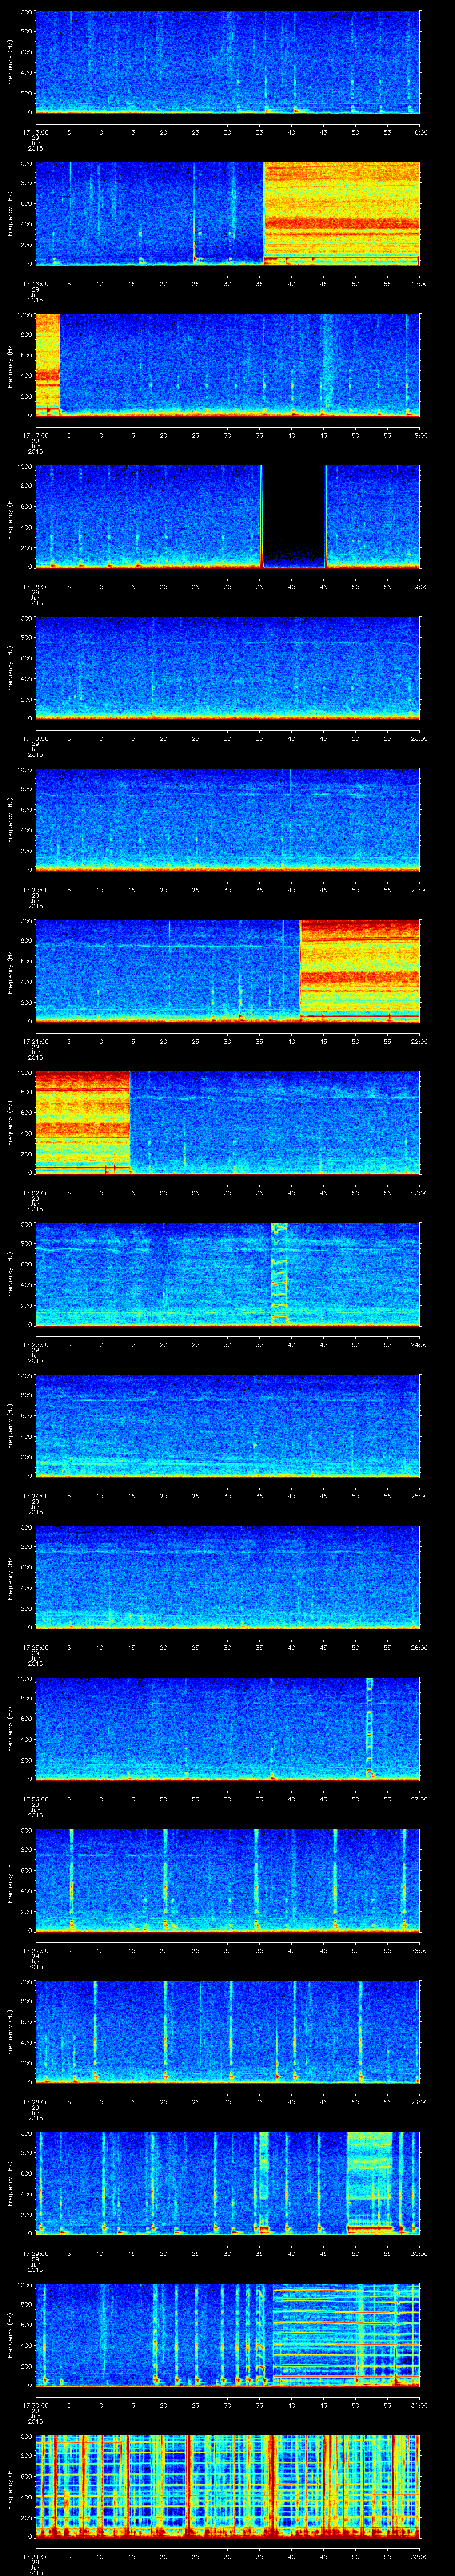
Task: Click the '32:00' end label of the last axis
Action: coord(419,2557)
